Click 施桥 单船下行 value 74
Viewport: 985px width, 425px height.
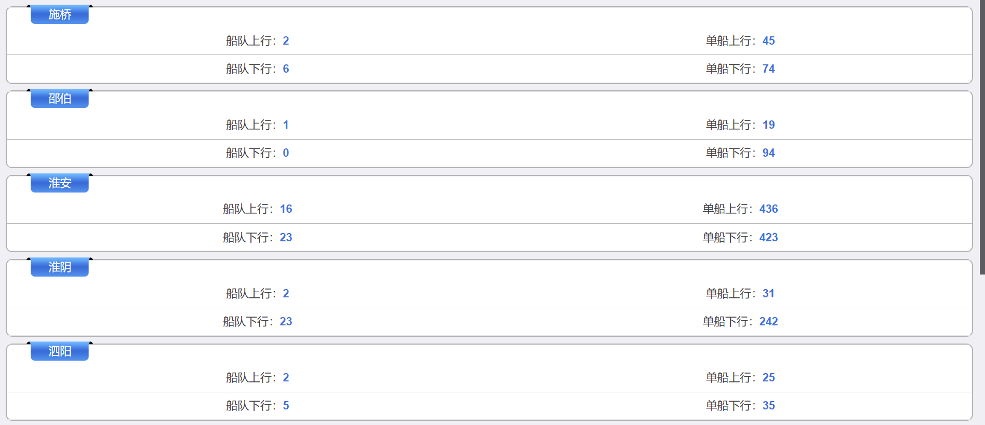coord(768,69)
